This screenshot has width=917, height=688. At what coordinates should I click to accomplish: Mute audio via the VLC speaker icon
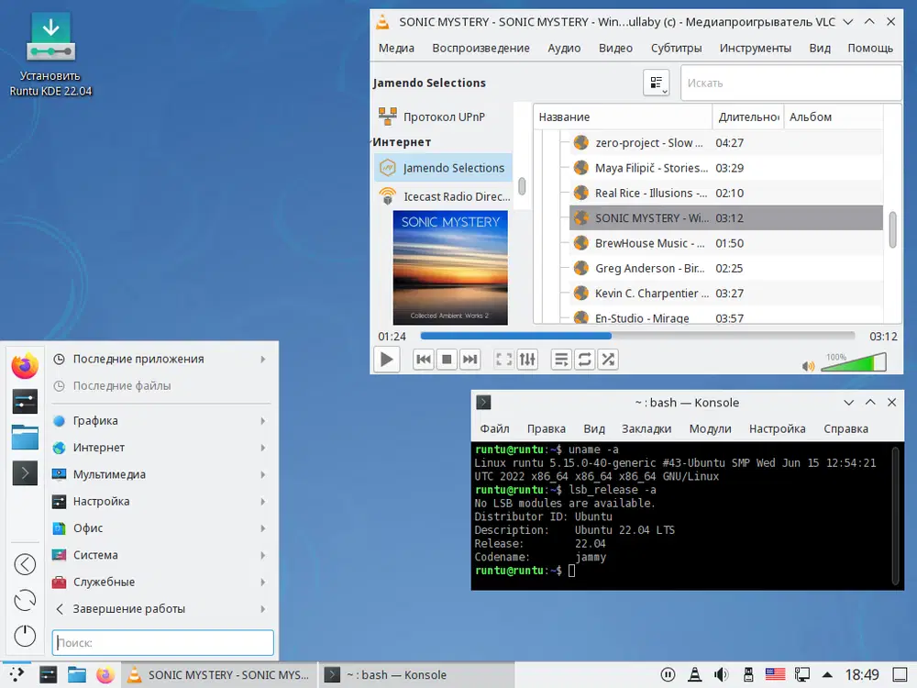808,366
